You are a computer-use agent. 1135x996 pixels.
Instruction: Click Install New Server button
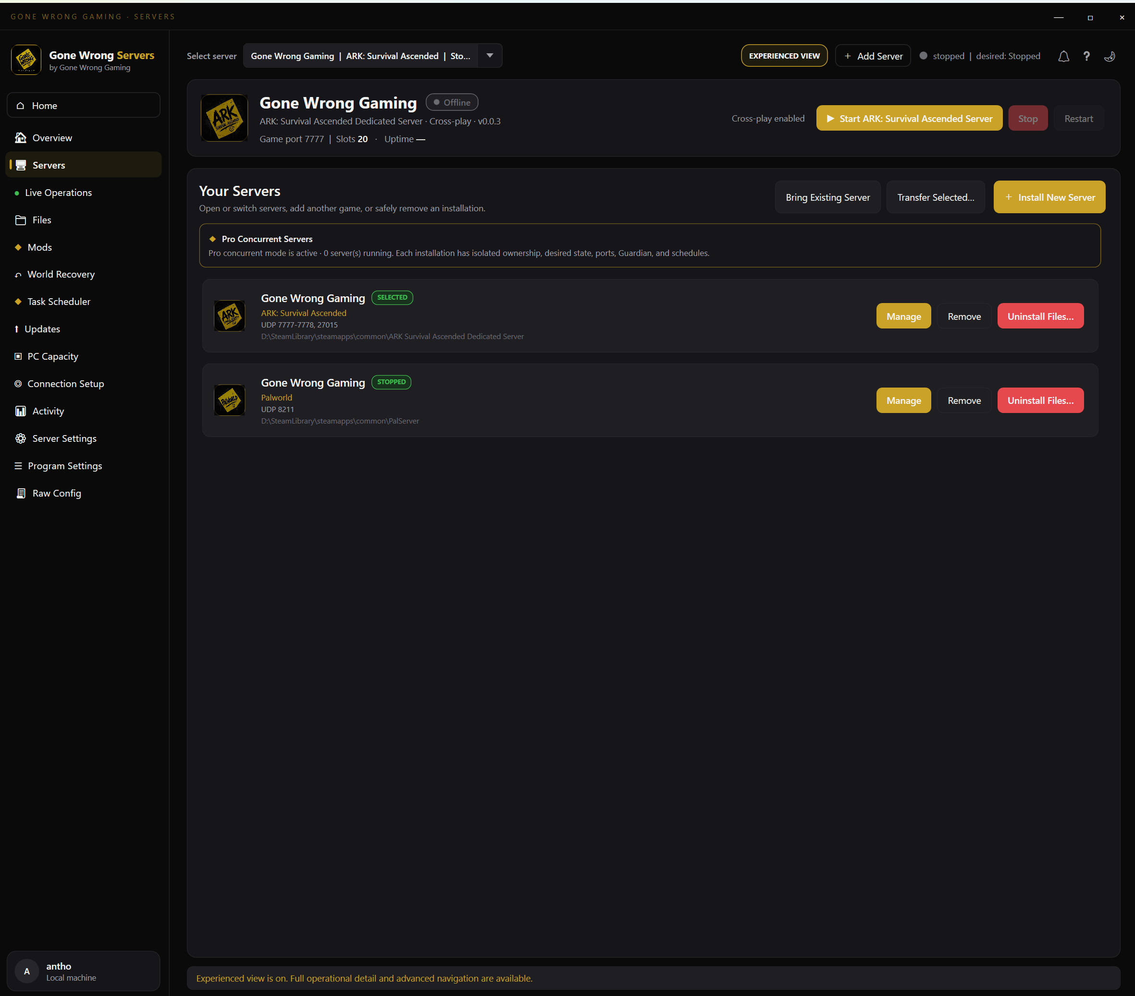coord(1049,197)
